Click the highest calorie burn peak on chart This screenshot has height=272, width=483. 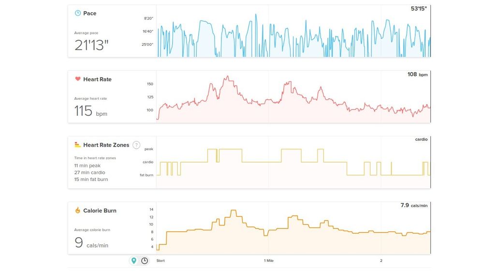pos(234,211)
